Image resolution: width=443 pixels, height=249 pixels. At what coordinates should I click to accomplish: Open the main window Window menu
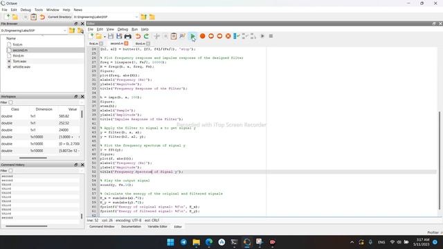[x=53, y=10]
